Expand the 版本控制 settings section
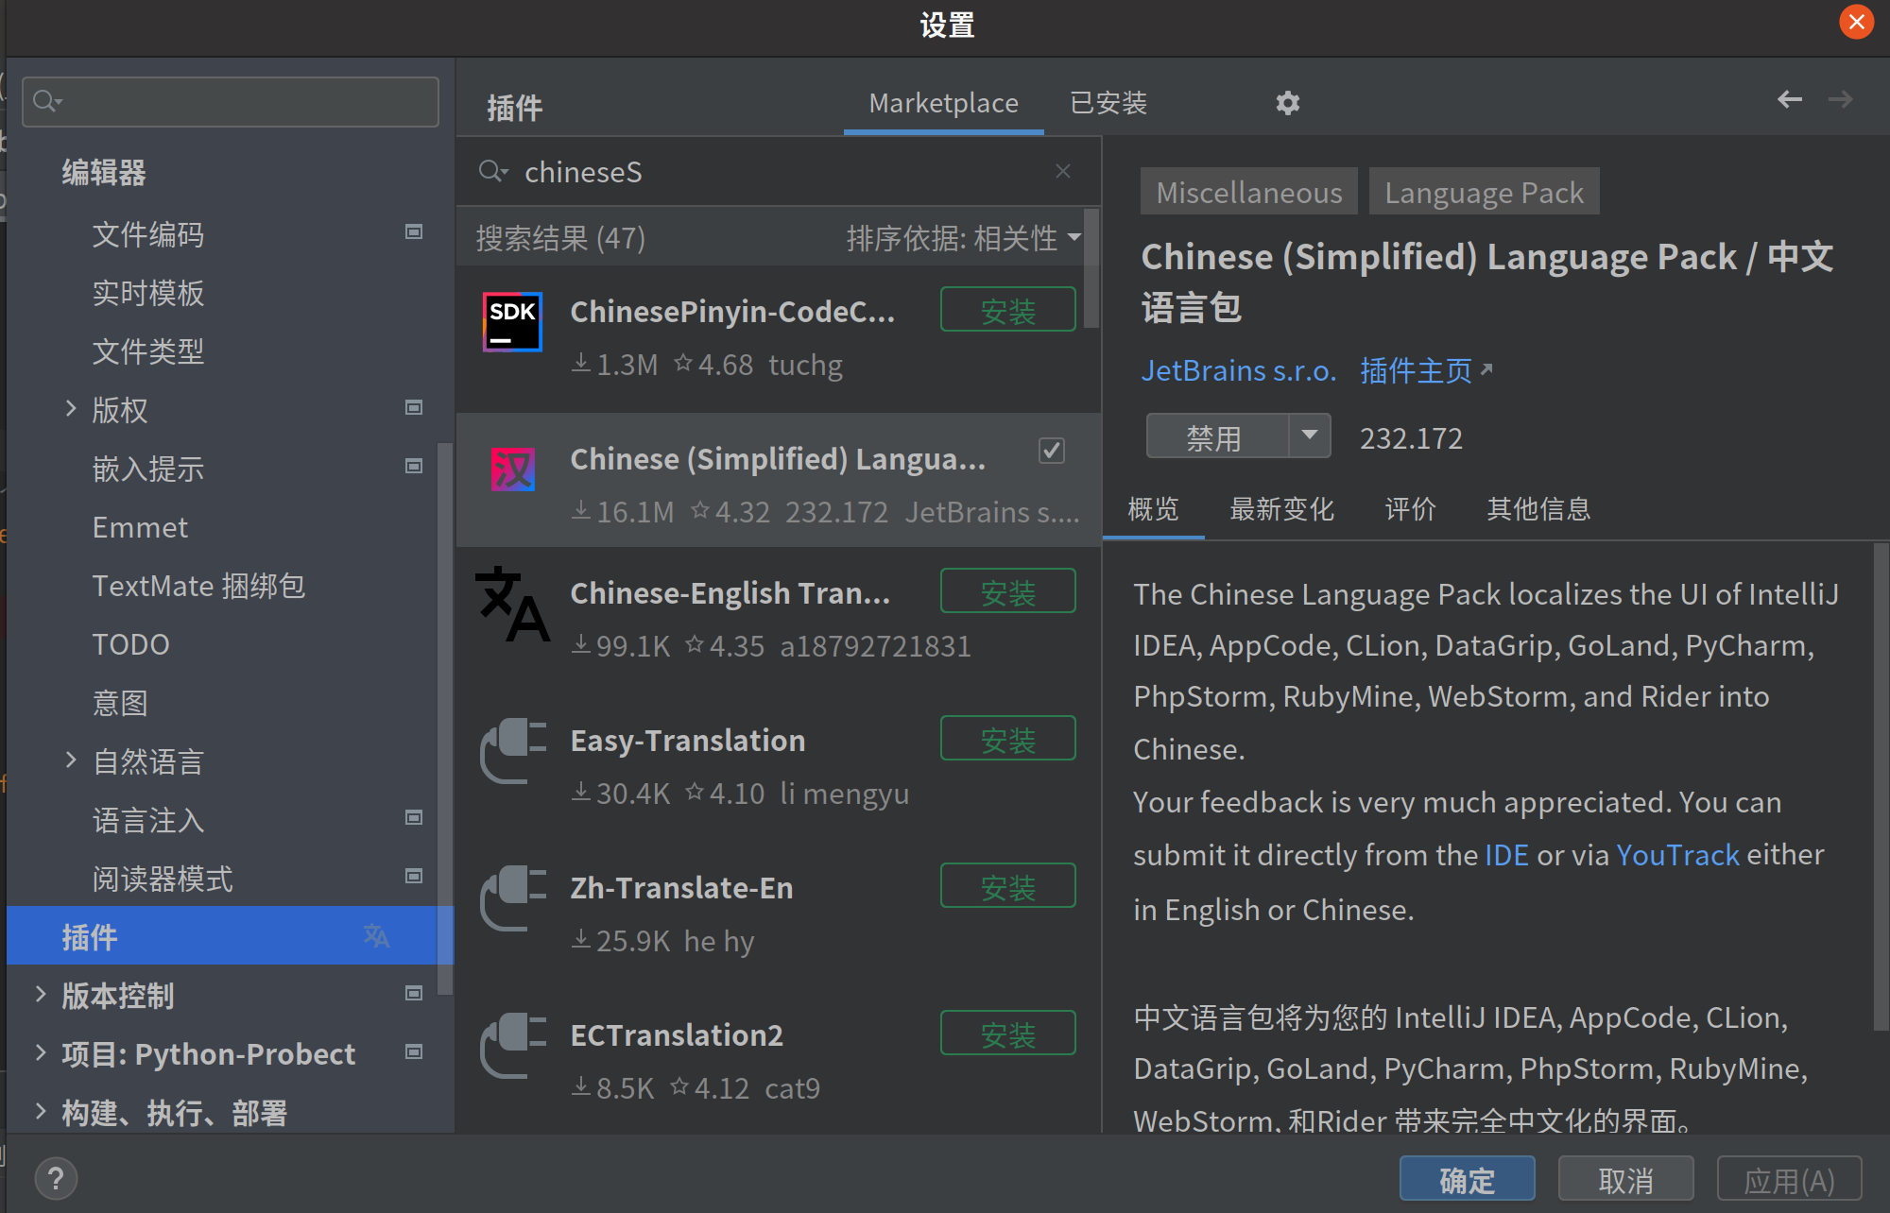1890x1213 pixels. pos(41,994)
